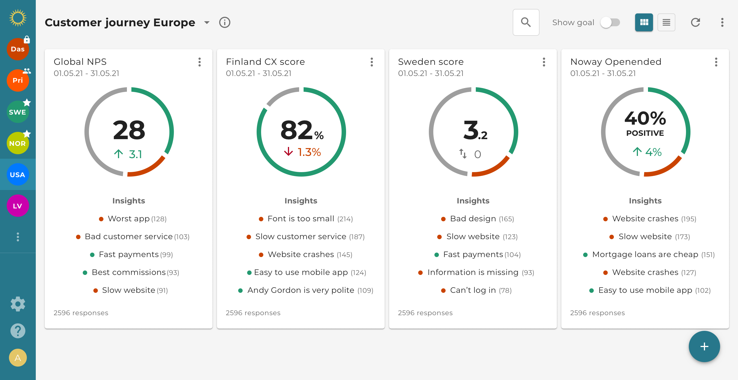Switch to list view

(666, 22)
